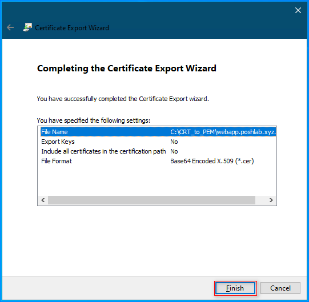Click the Base64 Encoded X.509 value
The width and height of the screenshot is (309, 302).
pyautogui.click(x=212, y=161)
